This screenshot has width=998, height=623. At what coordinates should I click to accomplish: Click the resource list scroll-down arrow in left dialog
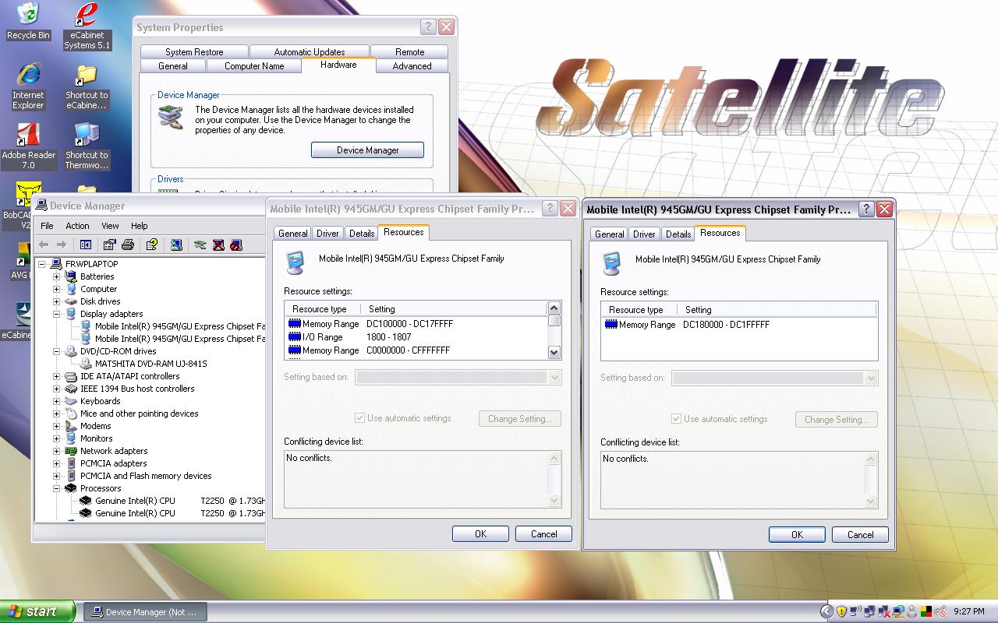tap(554, 352)
